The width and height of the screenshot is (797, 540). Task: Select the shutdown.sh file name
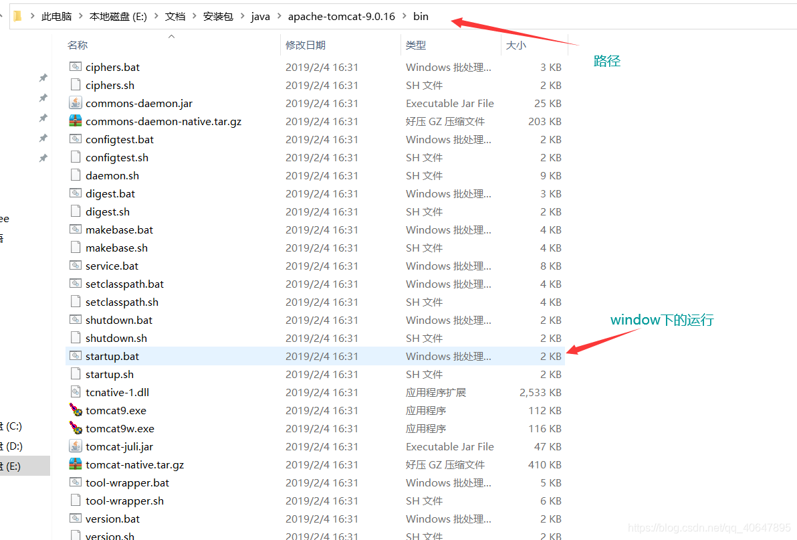[116, 338]
